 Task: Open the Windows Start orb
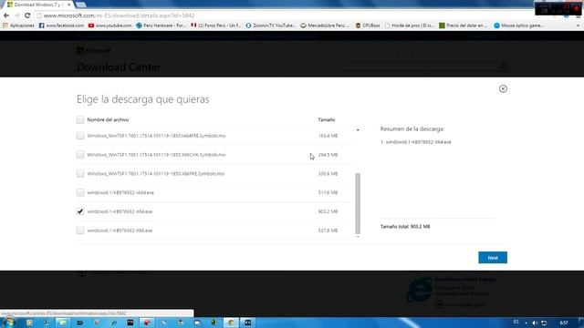pyautogui.click(x=9, y=322)
